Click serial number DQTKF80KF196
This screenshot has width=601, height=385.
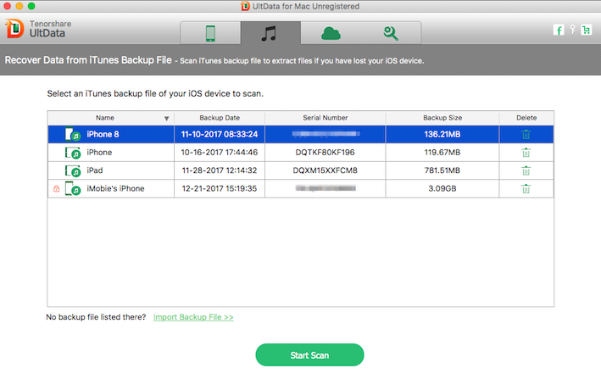coord(325,153)
